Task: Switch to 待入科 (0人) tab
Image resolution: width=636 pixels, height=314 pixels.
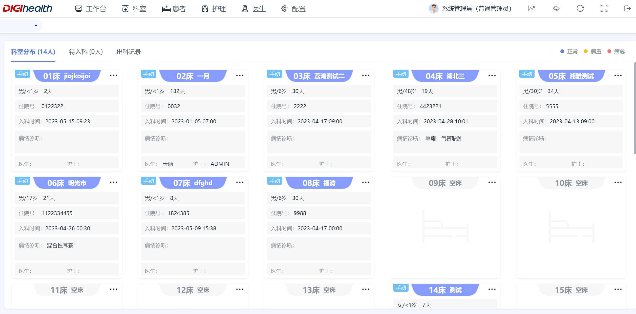Action: point(86,52)
